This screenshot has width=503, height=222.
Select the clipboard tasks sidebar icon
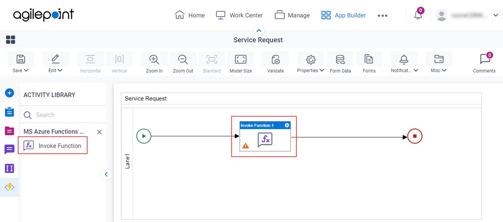(9, 112)
